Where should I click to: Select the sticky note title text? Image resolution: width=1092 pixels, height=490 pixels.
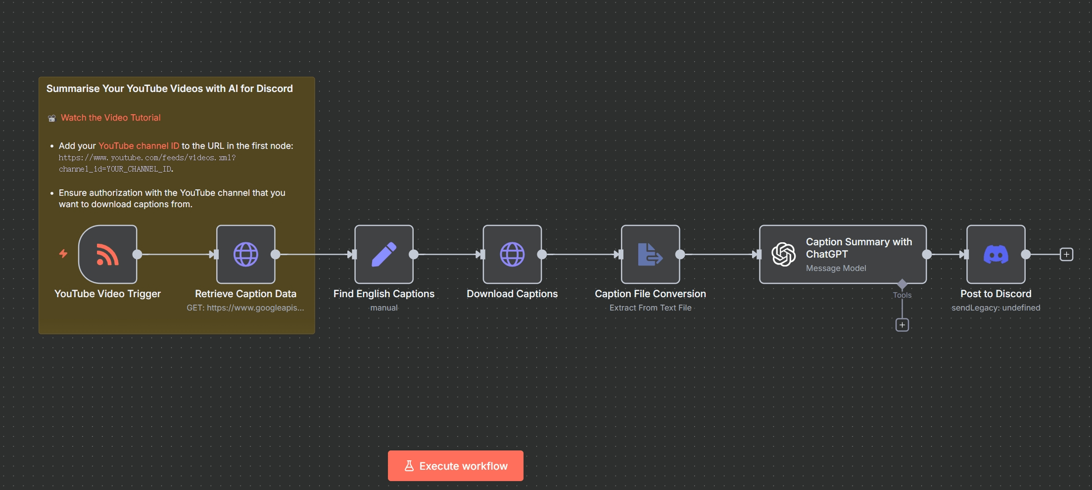pyautogui.click(x=169, y=89)
